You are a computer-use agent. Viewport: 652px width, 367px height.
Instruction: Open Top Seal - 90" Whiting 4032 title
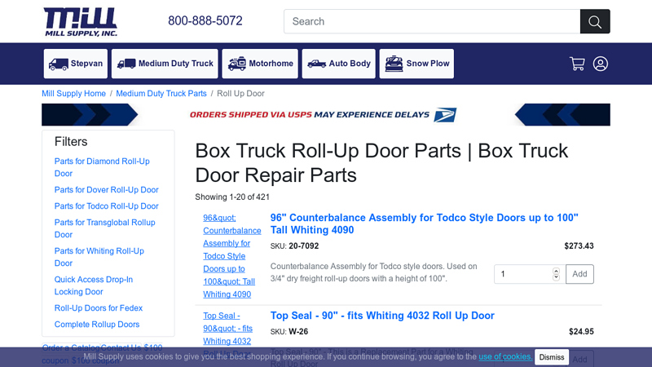click(x=382, y=316)
